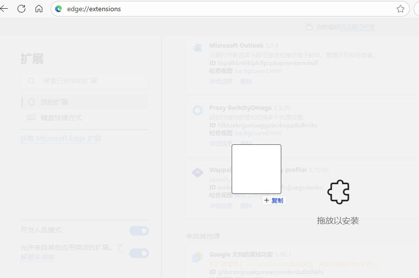Open Outlook's background.html inspect view
The image size is (419, 278).
pyautogui.click(x=258, y=71)
